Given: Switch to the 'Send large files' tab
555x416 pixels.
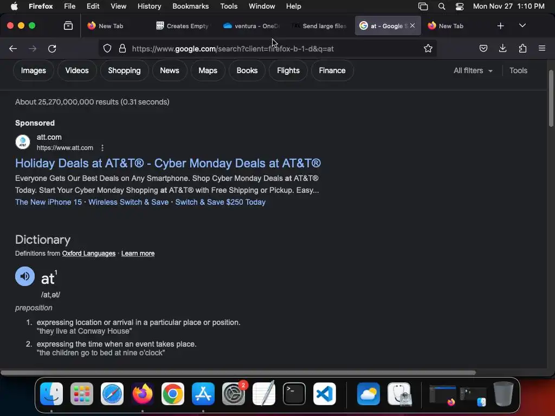Looking at the screenshot, I should [319, 26].
